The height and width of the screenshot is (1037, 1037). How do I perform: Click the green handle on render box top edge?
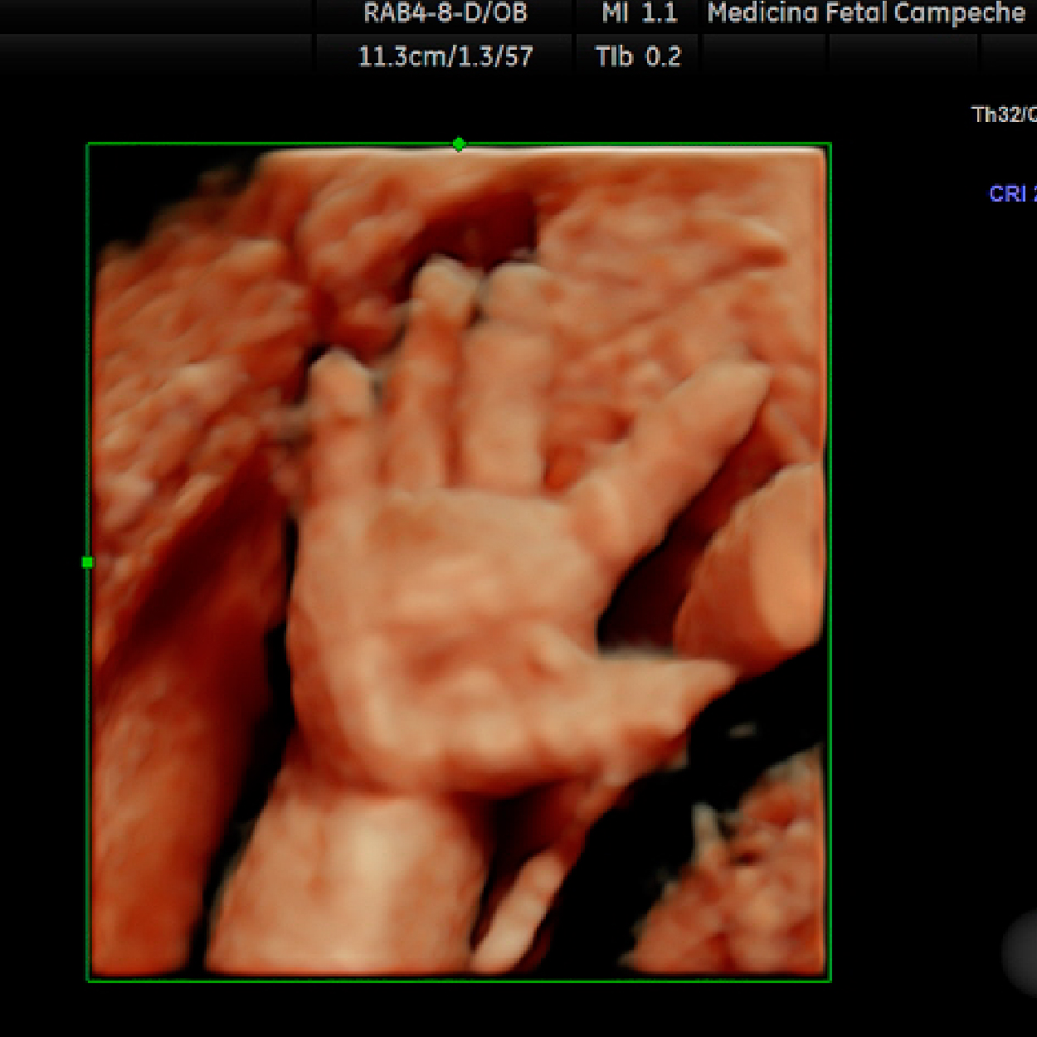459,144
